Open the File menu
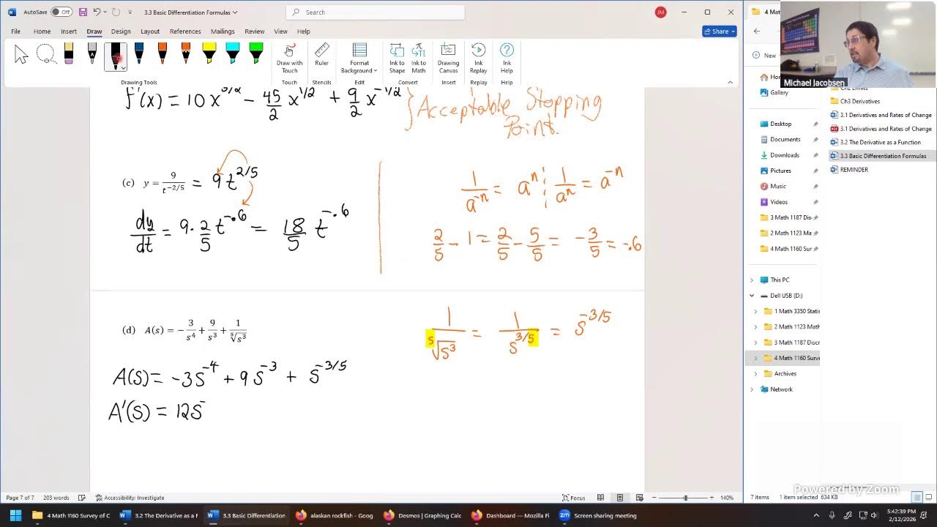 pyautogui.click(x=15, y=31)
